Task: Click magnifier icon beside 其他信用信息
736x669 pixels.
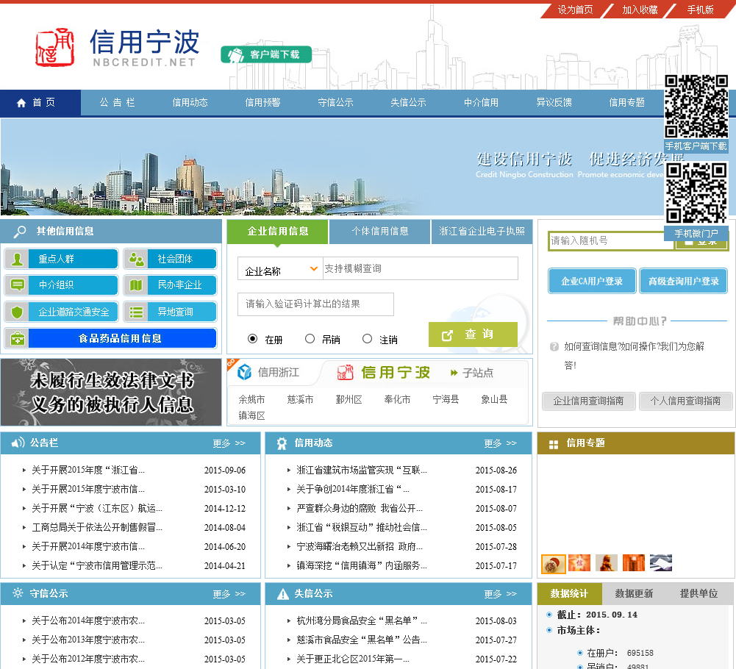Action: (20, 232)
